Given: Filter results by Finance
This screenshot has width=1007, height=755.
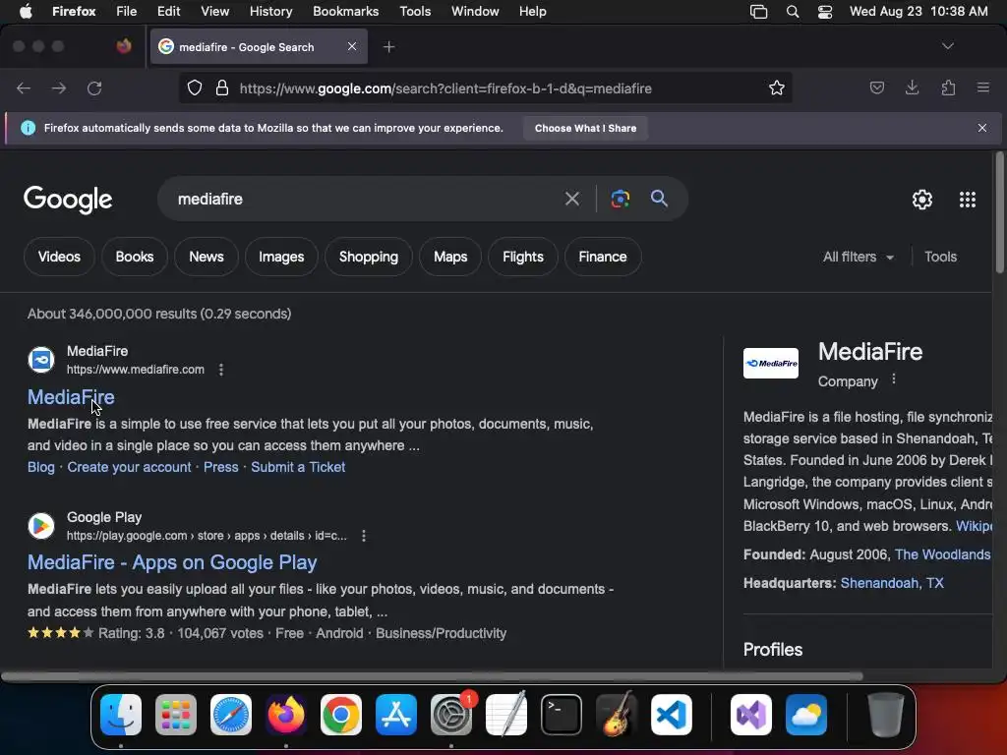Looking at the screenshot, I should (x=603, y=257).
